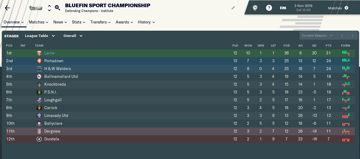
Task: Open the Overall view dropdown
Action: coord(73,36)
